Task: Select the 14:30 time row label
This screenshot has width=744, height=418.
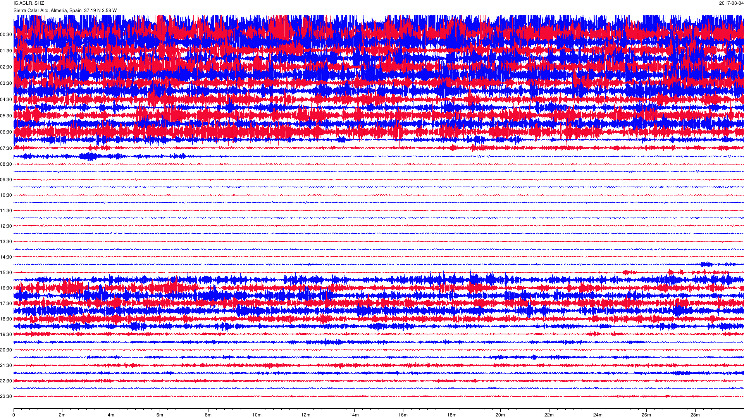Action: pos(6,257)
